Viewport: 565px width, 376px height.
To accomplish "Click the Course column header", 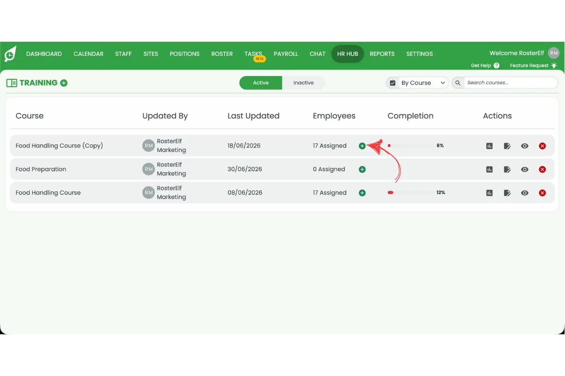I will (x=30, y=116).
